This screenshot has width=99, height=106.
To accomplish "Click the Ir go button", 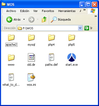I will [x=88, y=28].
